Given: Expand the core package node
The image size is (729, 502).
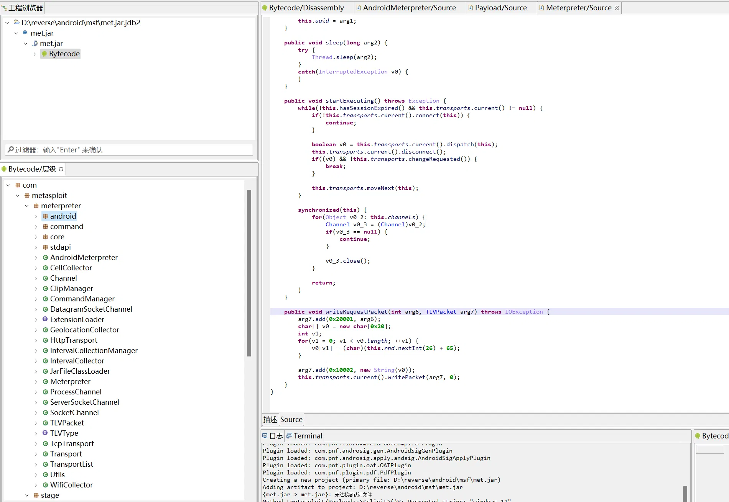Looking at the screenshot, I should [x=36, y=237].
